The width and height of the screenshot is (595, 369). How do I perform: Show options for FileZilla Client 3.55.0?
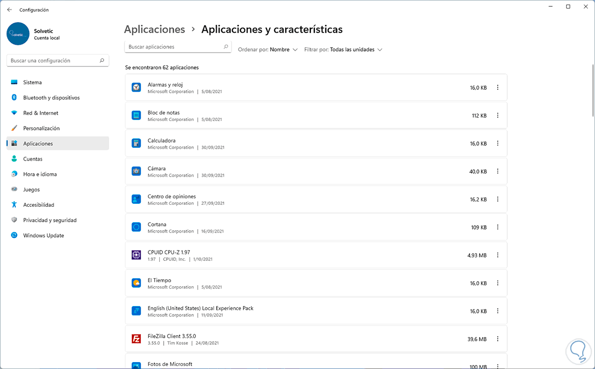click(x=498, y=339)
